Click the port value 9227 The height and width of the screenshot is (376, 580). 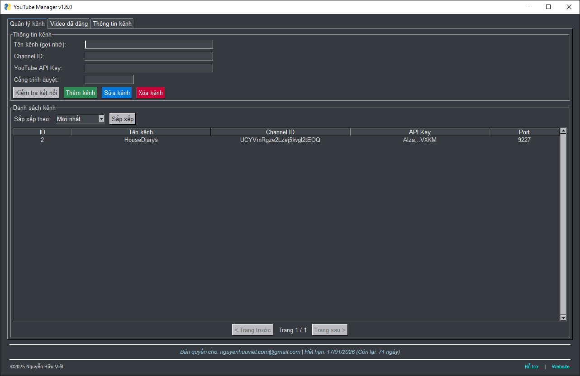(x=524, y=140)
